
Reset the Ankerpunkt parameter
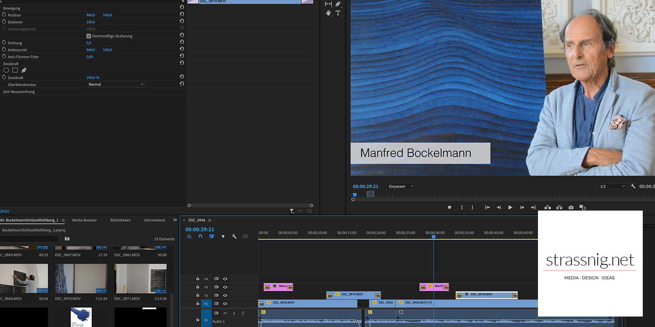182,50
